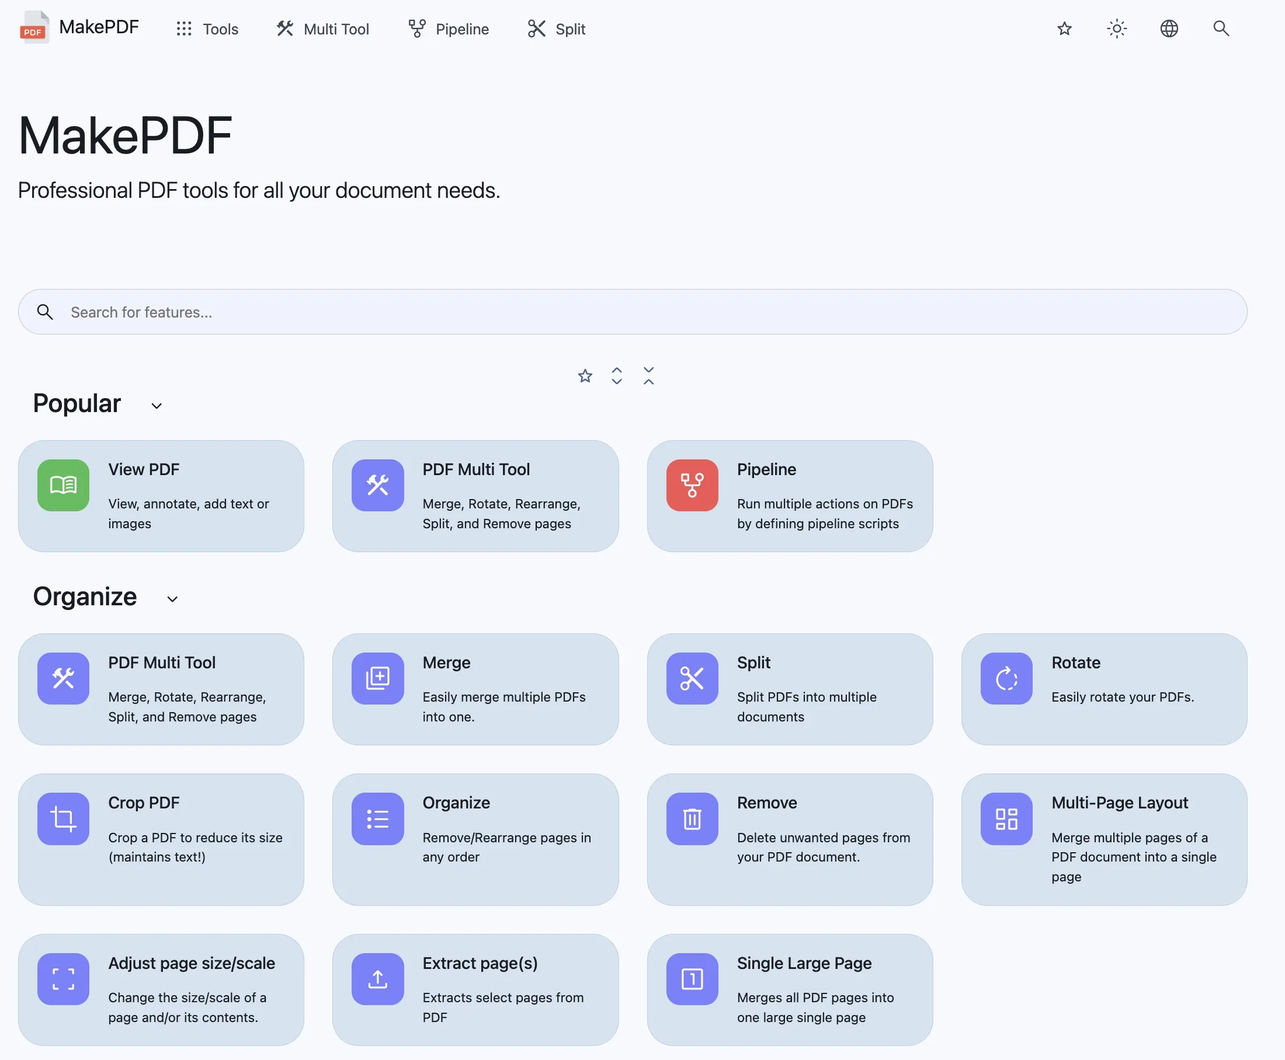Viewport: 1285px width, 1060px height.
Task: Collapse the Organize section chevron
Action: tap(172, 599)
